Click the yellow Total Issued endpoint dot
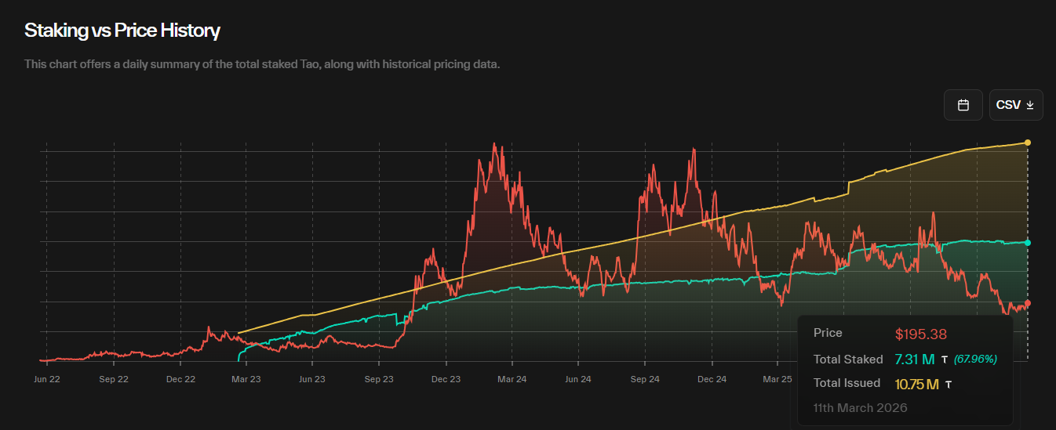Viewport: 1056px width, 430px height. (1028, 143)
